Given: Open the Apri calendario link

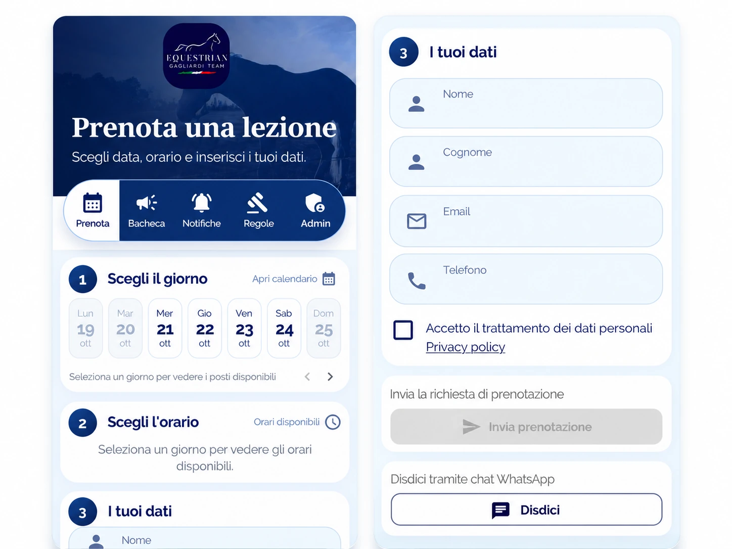Looking at the screenshot, I should pyautogui.click(x=285, y=279).
